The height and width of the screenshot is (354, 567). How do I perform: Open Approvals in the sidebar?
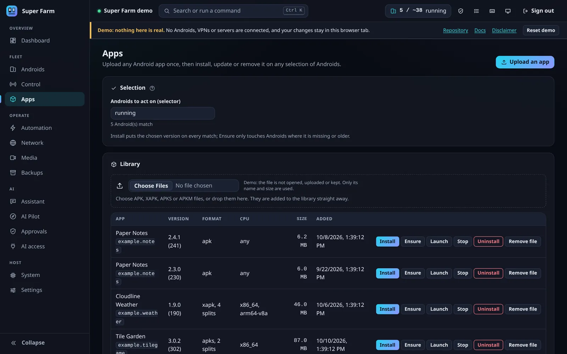45,232
